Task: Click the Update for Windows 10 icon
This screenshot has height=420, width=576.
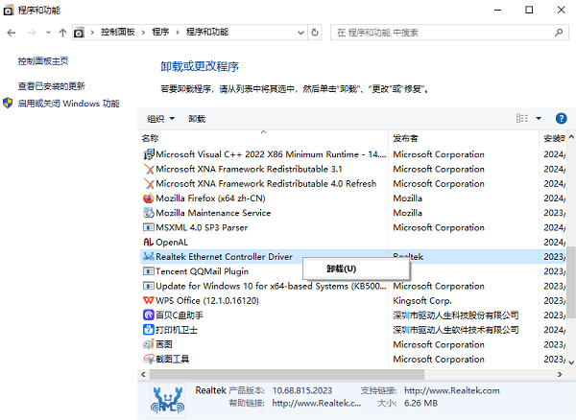Action: pyautogui.click(x=149, y=286)
